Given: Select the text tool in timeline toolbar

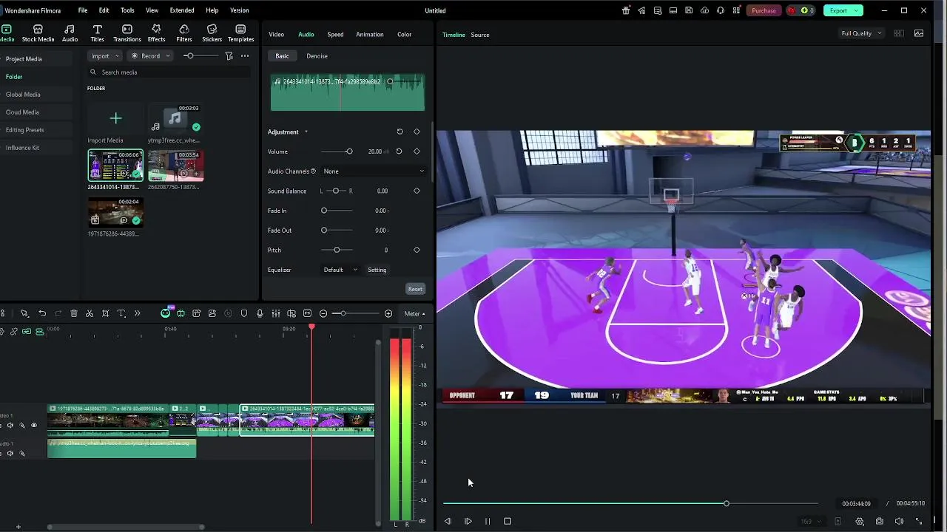Looking at the screenshot, I should tap(121, 313).
